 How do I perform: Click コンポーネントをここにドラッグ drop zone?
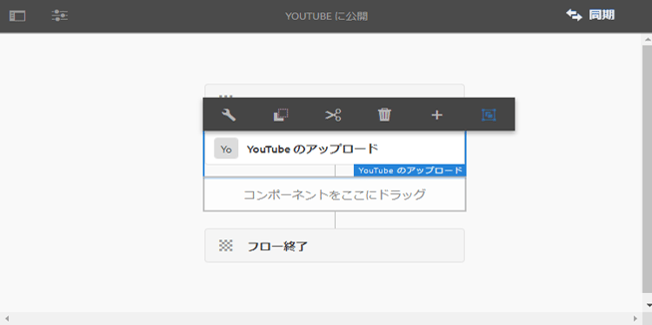coord(335,194)
